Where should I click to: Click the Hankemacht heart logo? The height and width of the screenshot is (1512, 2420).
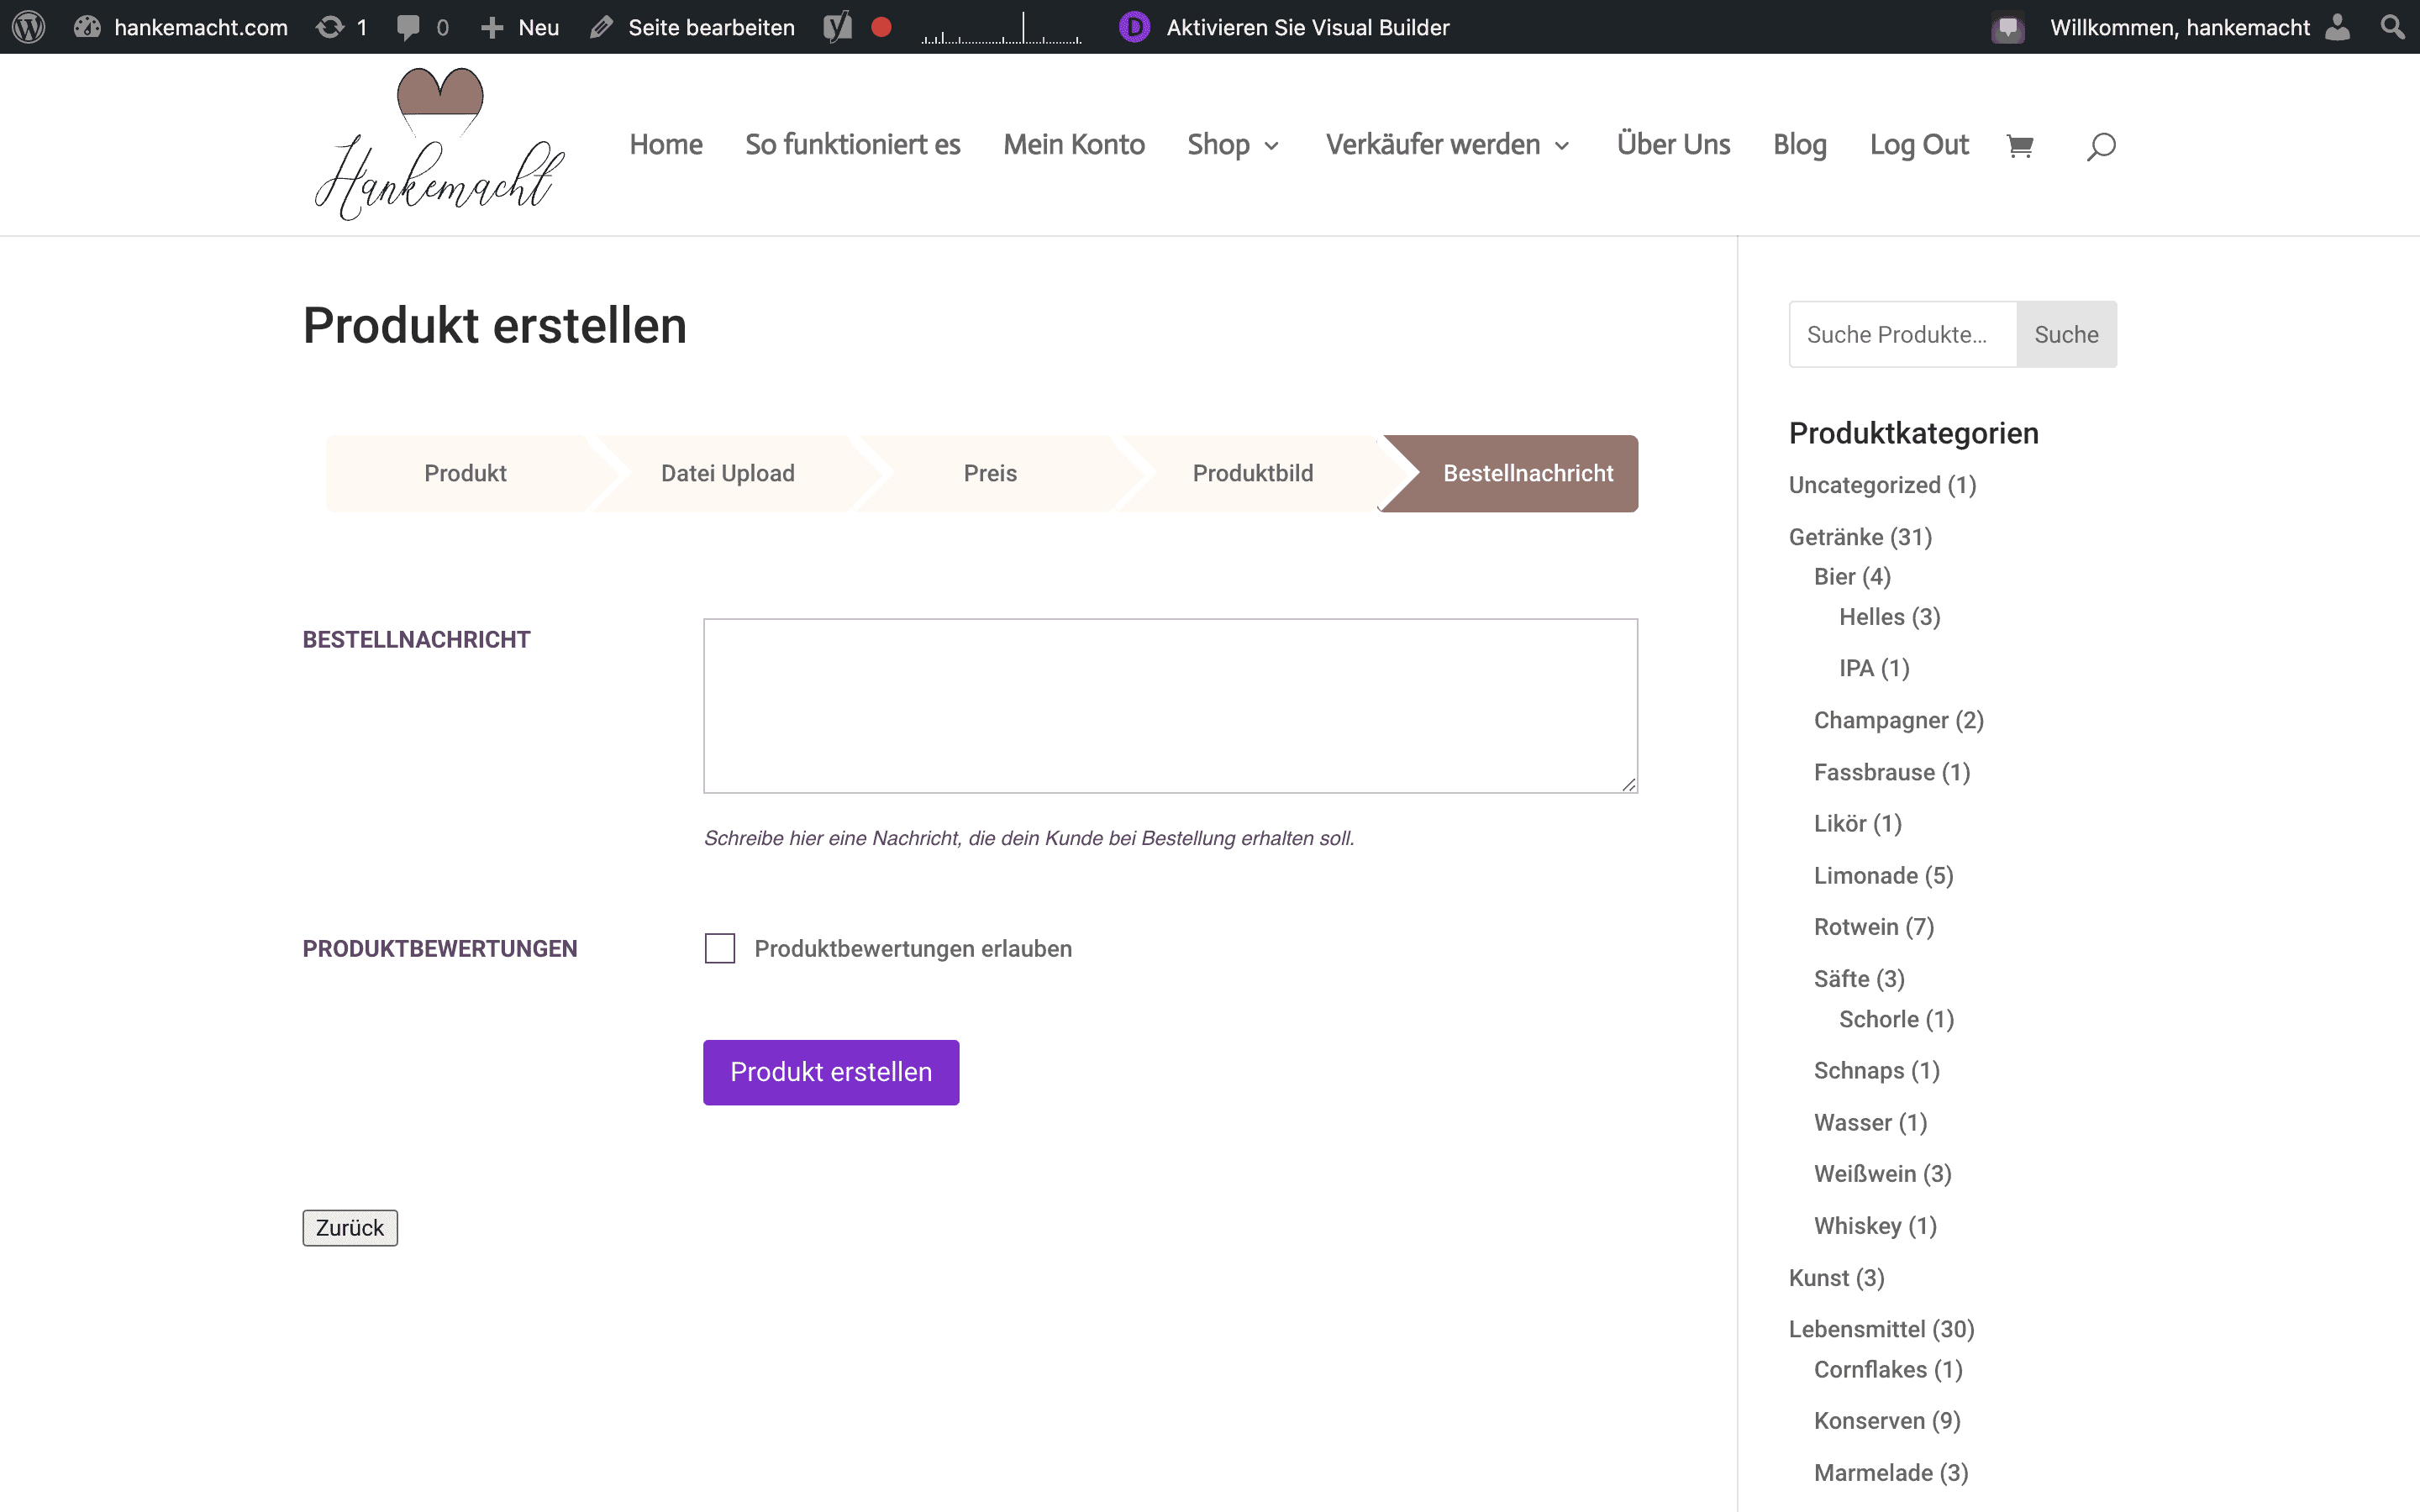pos(440,144)
